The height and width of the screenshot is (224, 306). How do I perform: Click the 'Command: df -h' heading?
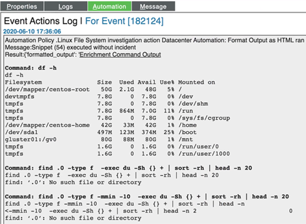pos(31,68)
